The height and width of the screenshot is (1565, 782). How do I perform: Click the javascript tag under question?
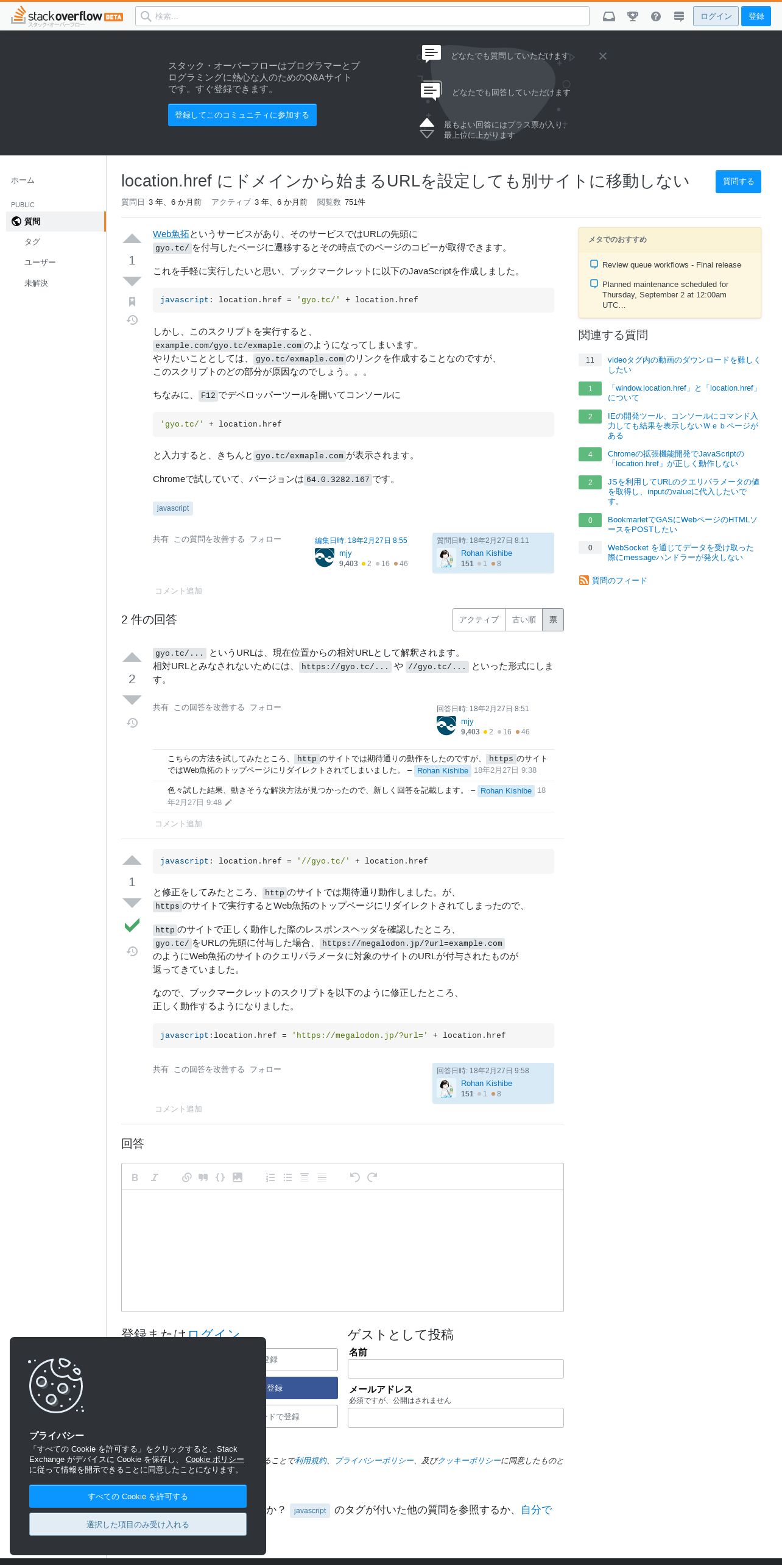pos(173,508)
